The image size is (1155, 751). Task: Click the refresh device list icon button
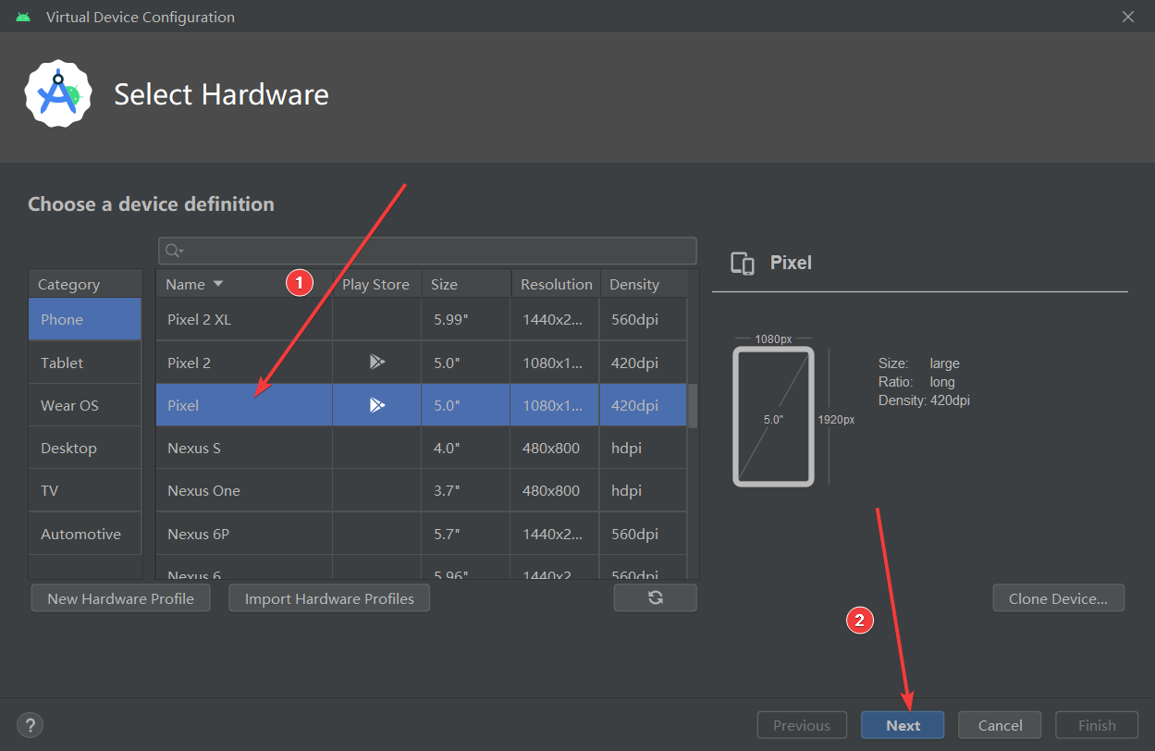click(656, 597)
